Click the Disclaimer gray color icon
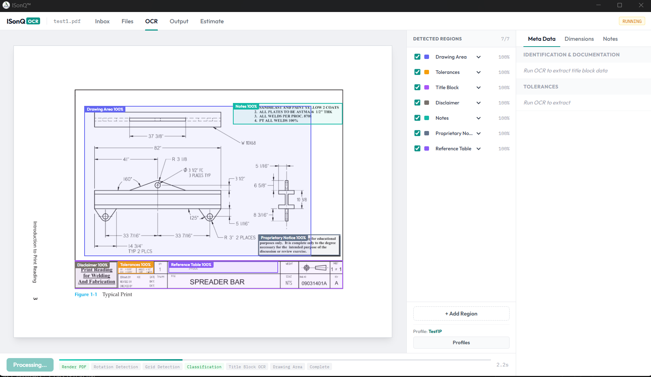The height and width of the screenshot is (377, 651). pos(426,103)
